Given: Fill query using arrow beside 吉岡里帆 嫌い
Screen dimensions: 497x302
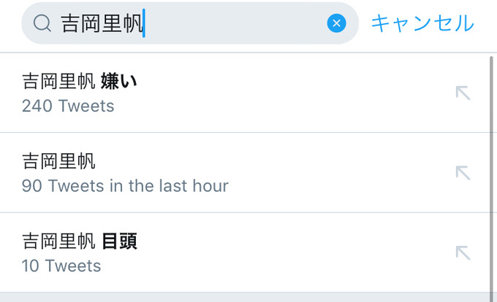Looking at the screenshot, I should (463, 93).
